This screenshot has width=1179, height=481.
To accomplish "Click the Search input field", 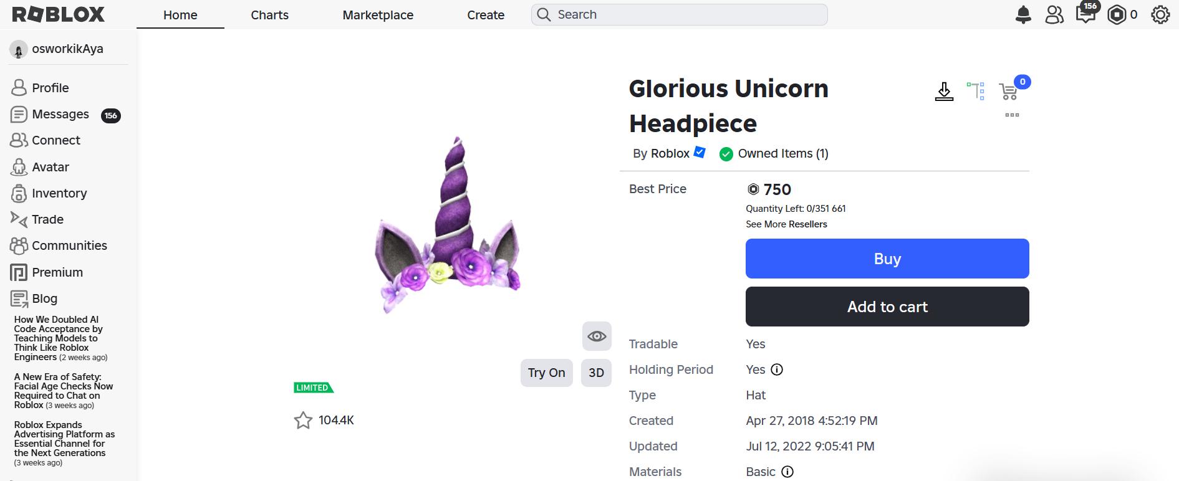I will point(680,14).
